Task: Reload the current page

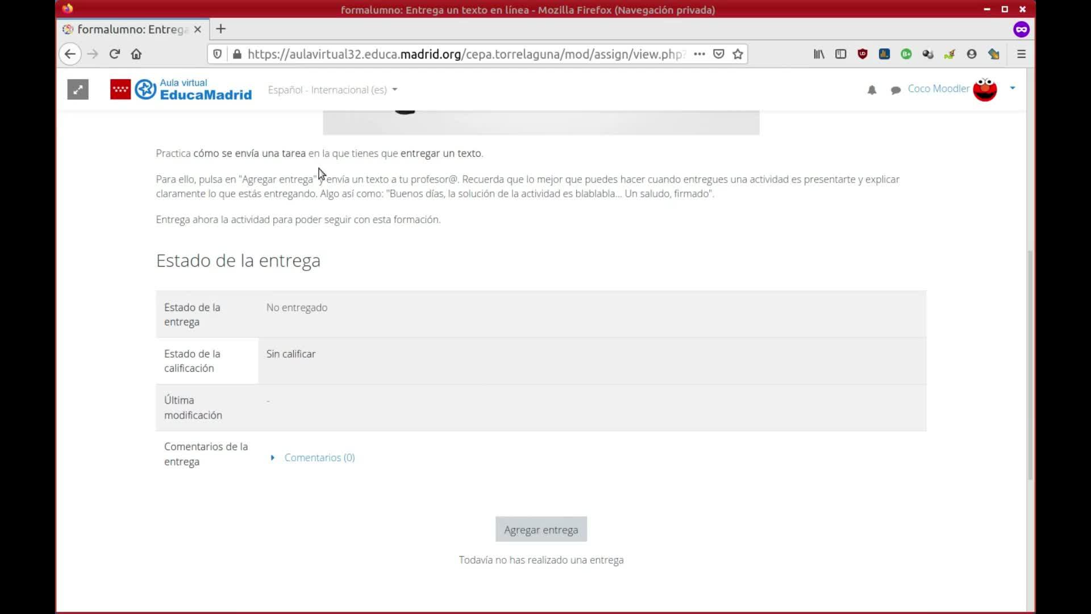Action: (115, 54)
